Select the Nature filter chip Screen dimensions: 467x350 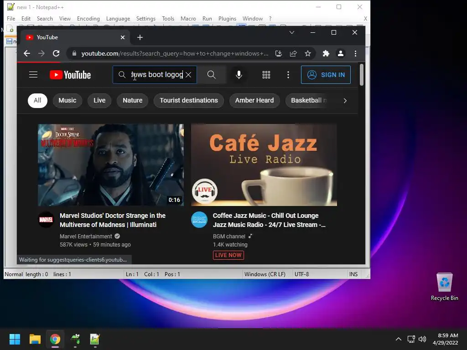(x=133, y=100)
